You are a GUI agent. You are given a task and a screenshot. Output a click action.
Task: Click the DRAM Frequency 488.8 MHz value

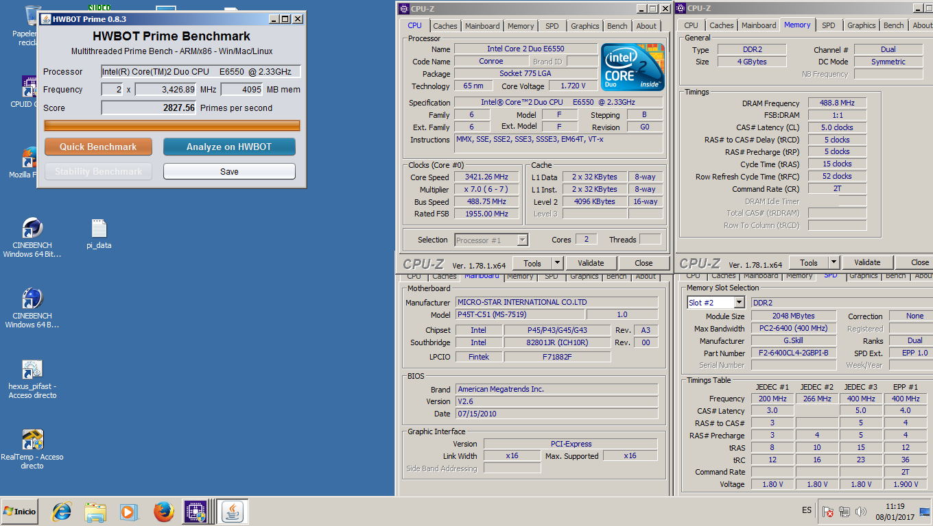837,103
